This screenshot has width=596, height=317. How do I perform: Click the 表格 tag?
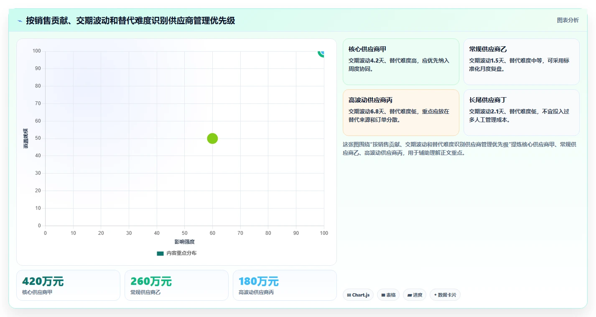tap(388, 295)
